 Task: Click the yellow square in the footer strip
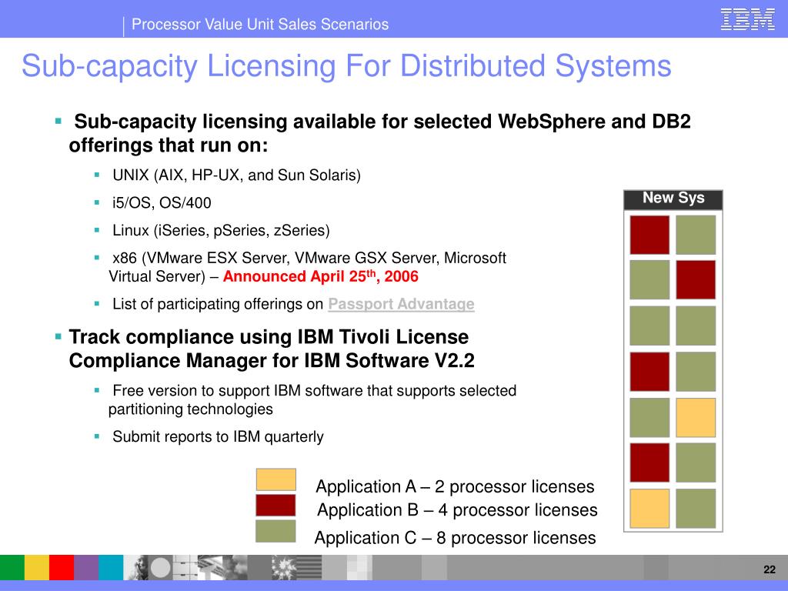(x=37, y=568)
